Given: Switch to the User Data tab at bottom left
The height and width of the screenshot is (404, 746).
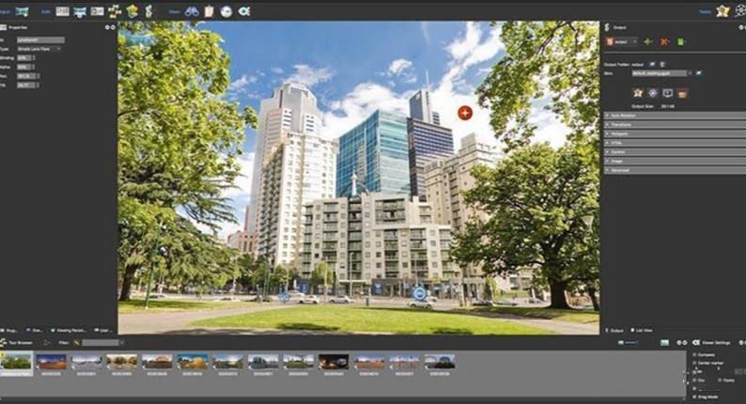Looking at the screenshot, I should [102, 330].
